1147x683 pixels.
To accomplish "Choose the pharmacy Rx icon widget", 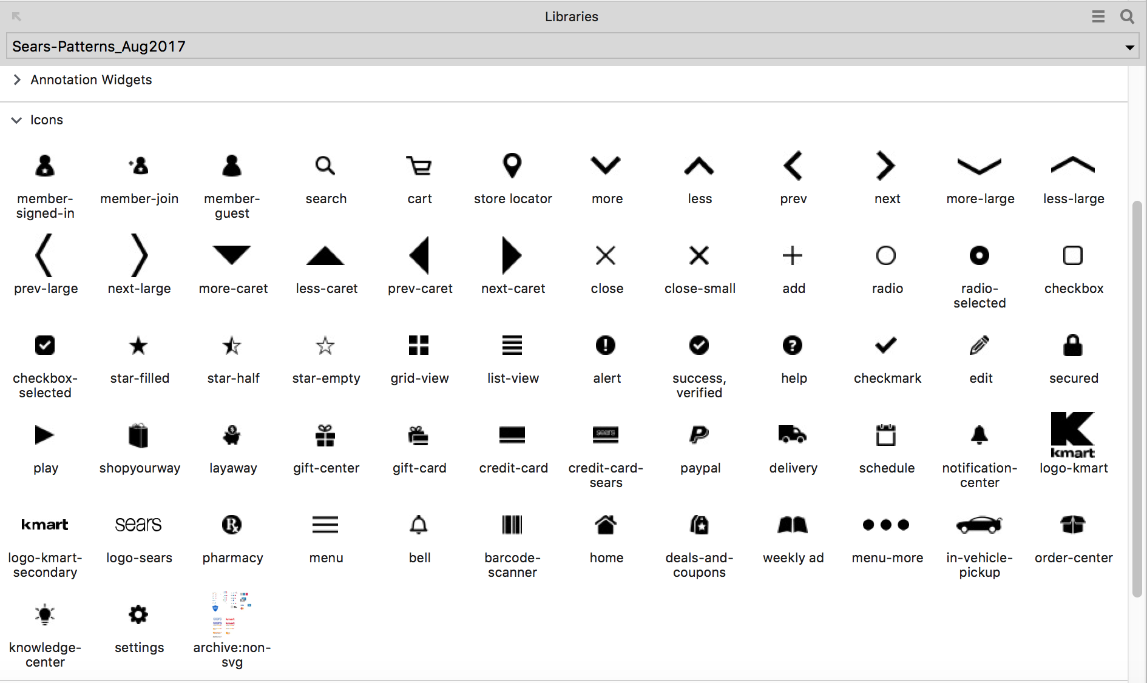I will 232,525.
